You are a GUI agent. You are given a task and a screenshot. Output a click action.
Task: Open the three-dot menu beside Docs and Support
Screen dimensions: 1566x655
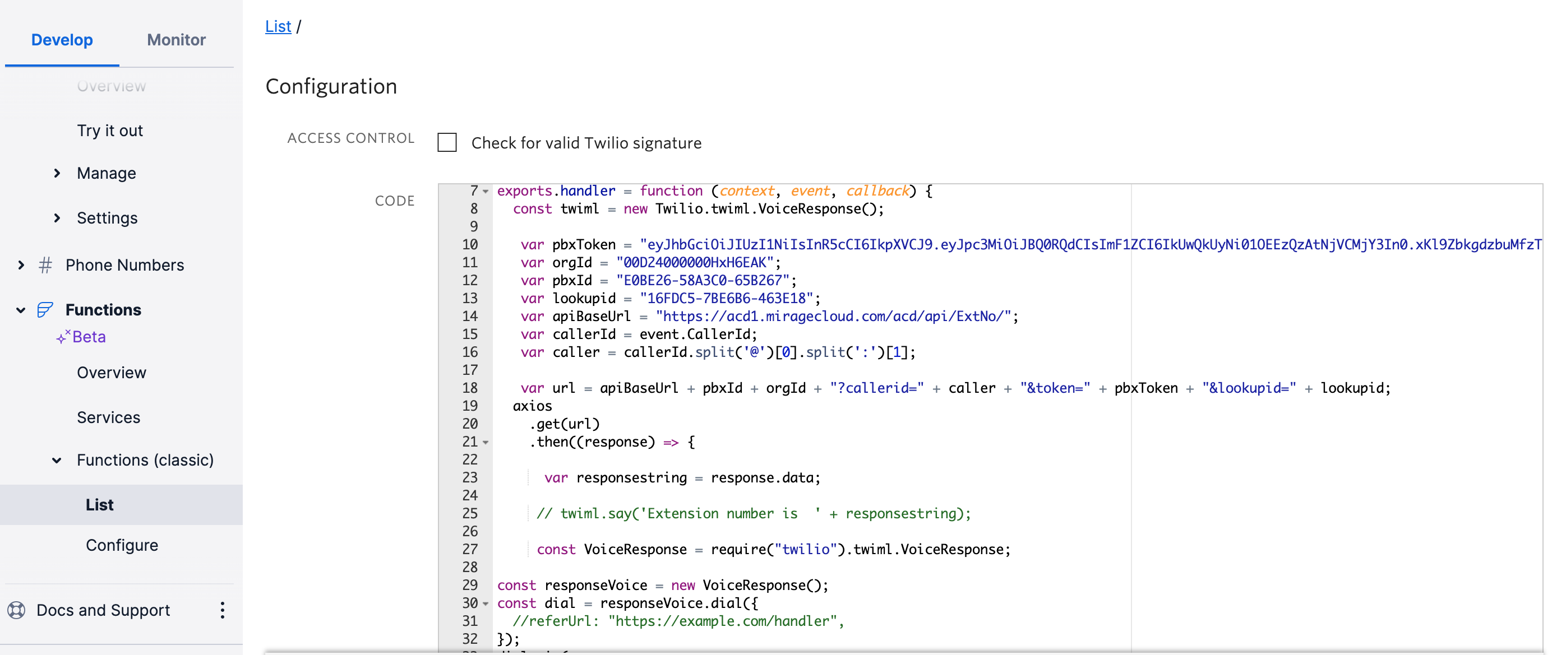223,610
